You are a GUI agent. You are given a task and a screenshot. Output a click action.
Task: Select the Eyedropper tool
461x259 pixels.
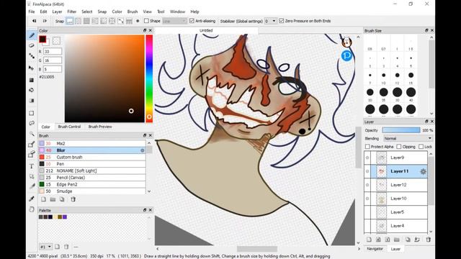(x=32, y=199)
